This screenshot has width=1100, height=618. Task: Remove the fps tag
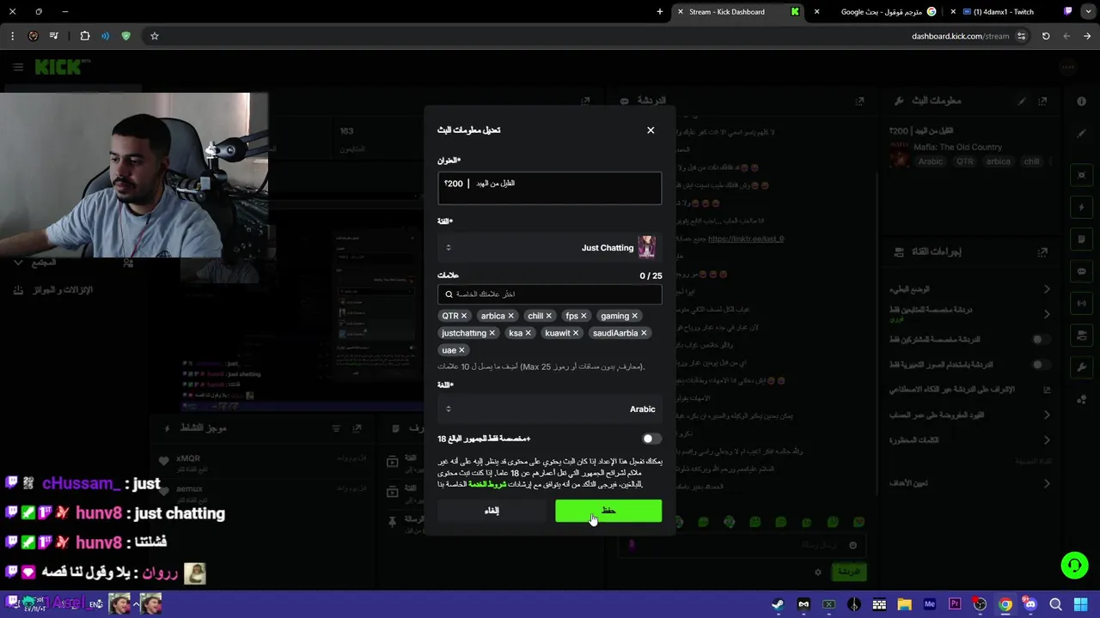tap(584, 316)
